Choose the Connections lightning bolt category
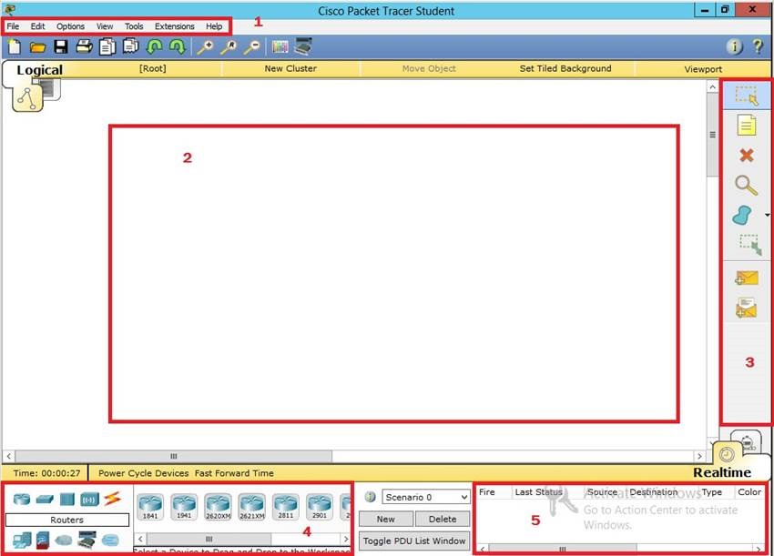Viewport: 774px width, 556px height. (113, 499)
